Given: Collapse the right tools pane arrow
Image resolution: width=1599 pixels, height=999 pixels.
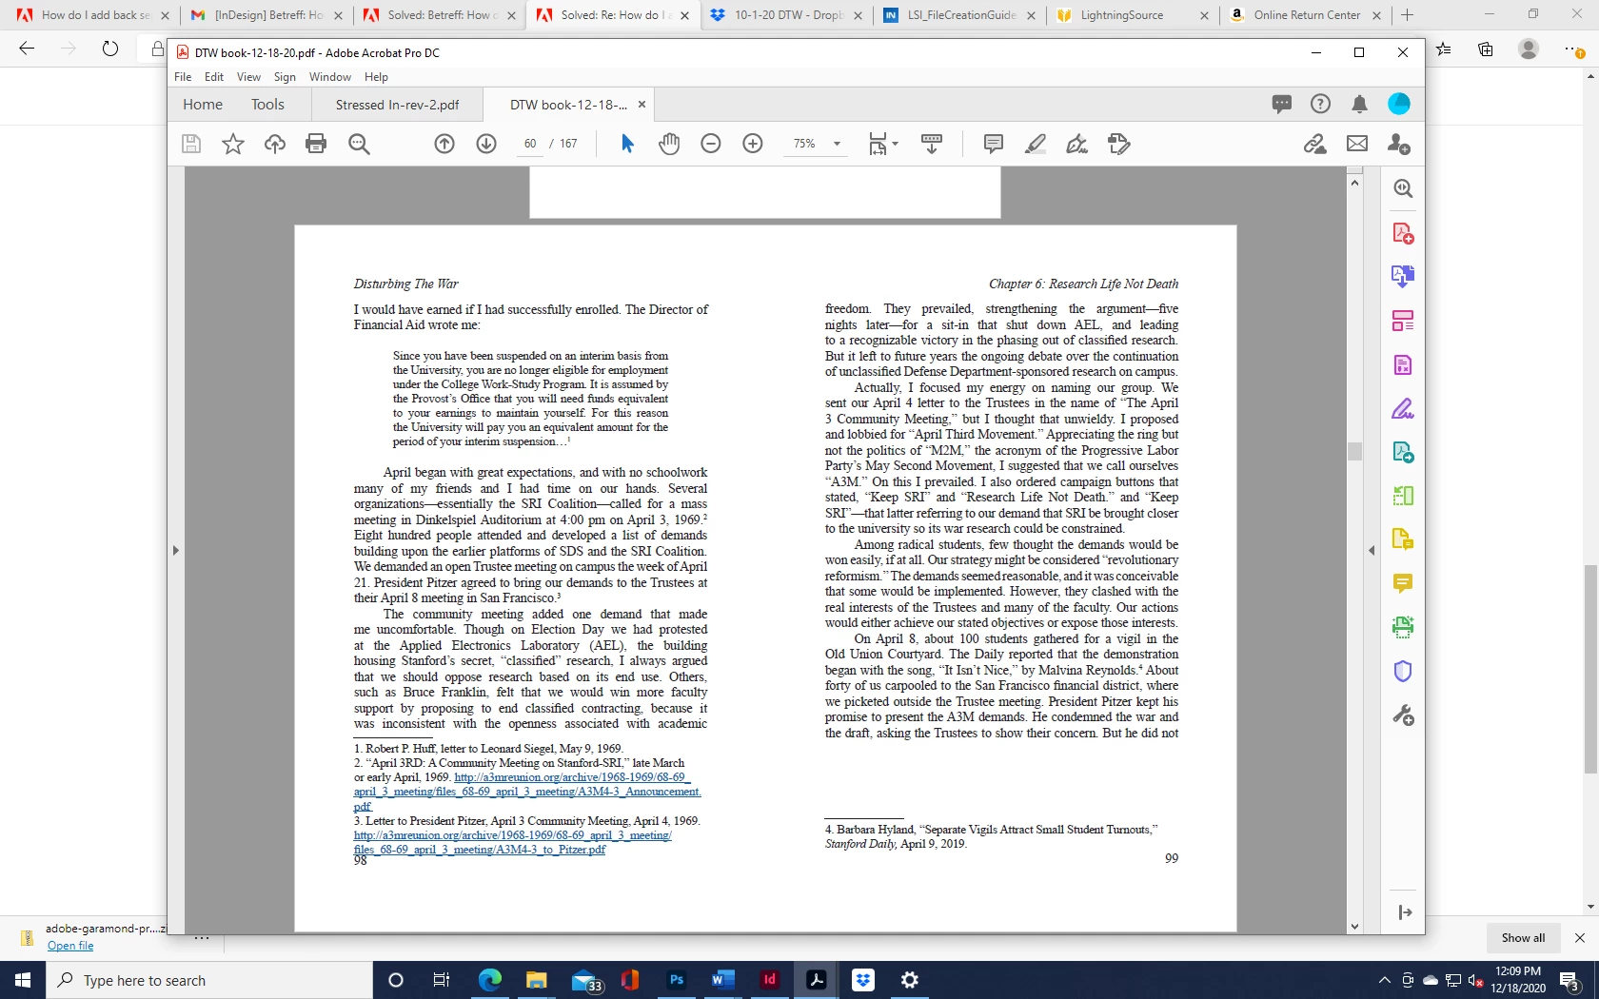Looking at the screenshot, I should [x=1372, y=550].
